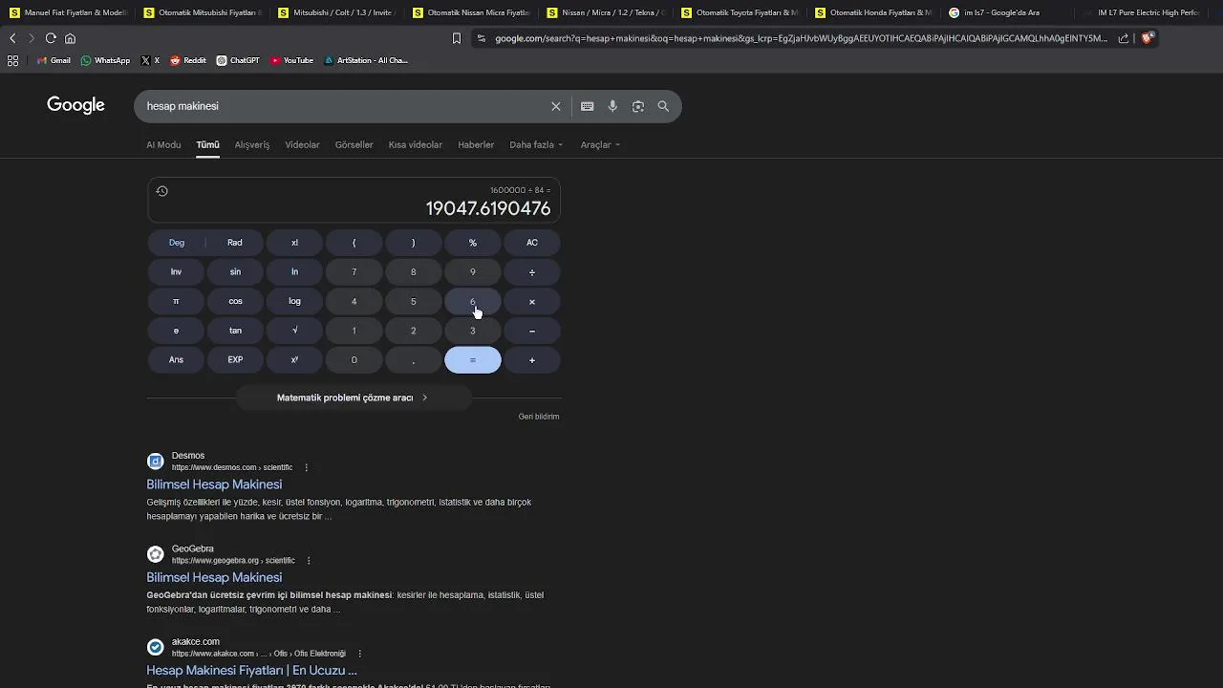
Task: Switch to AI Modu tab
Action: click(x=163, y=145)
